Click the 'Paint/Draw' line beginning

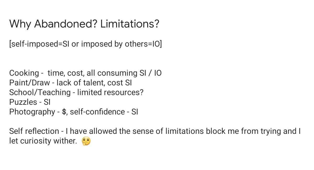pyautogui.click(x=29, y=83)
